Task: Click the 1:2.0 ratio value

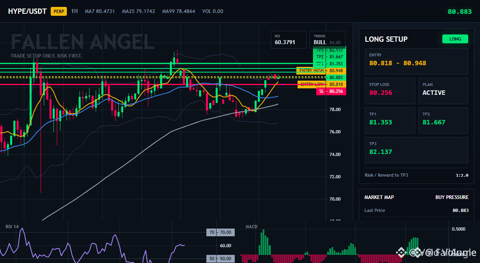Action: pos(462,175)
